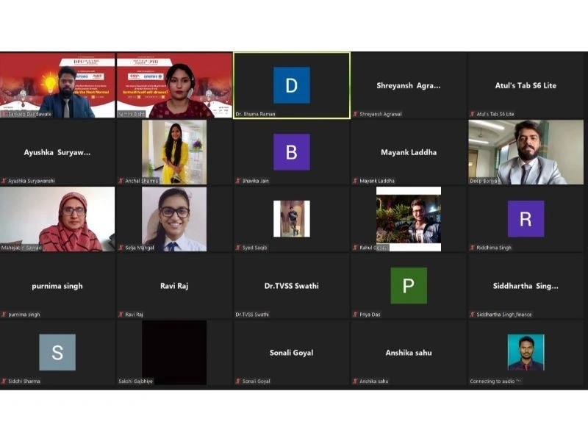This screenshot has width=588, height=441.
Task: Select the green P avatar tile
Action: pos(409,285)
